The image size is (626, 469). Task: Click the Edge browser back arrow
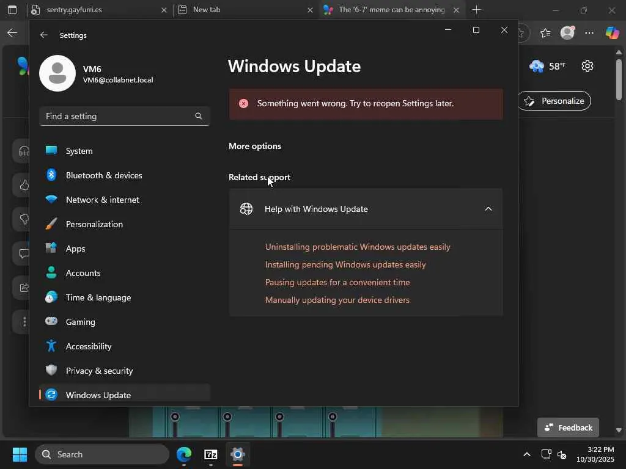[12, 33]
